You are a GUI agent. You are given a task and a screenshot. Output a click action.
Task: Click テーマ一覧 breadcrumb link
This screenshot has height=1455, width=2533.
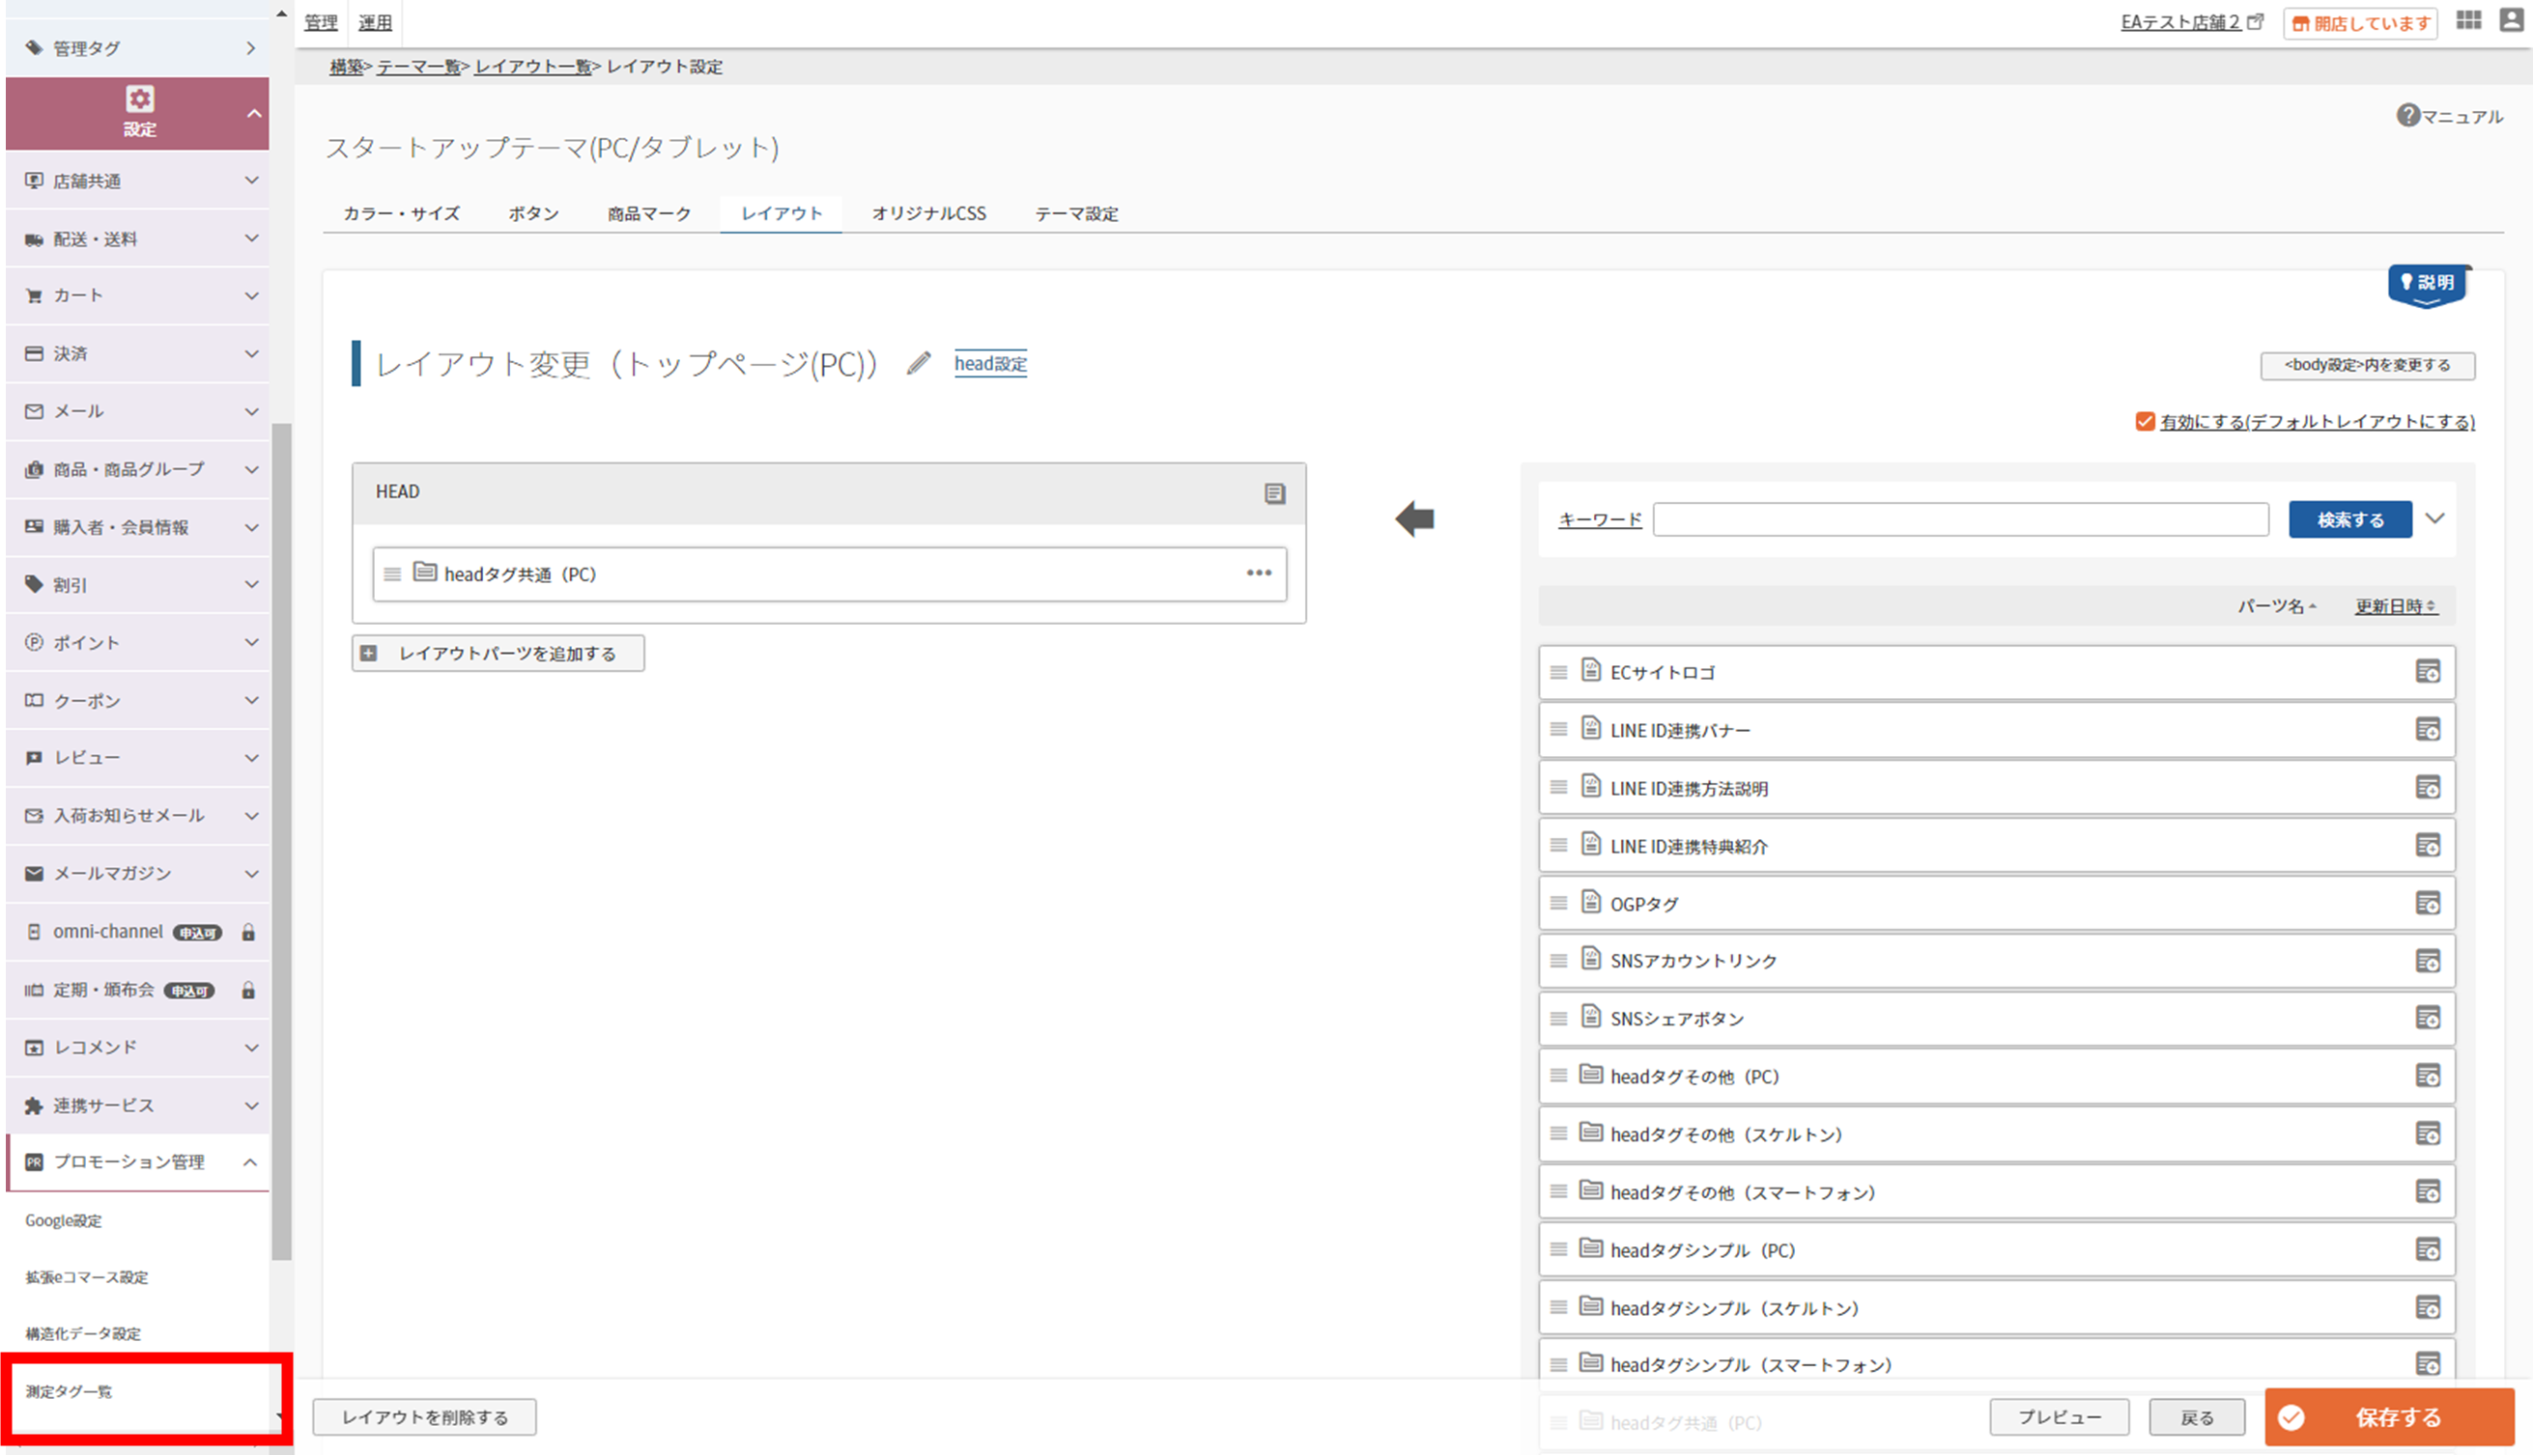coord(418,67)
